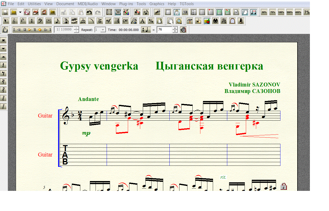The image size is (329, 211).
Task: Click the tempo field showing 76
Action: (164, 30)
